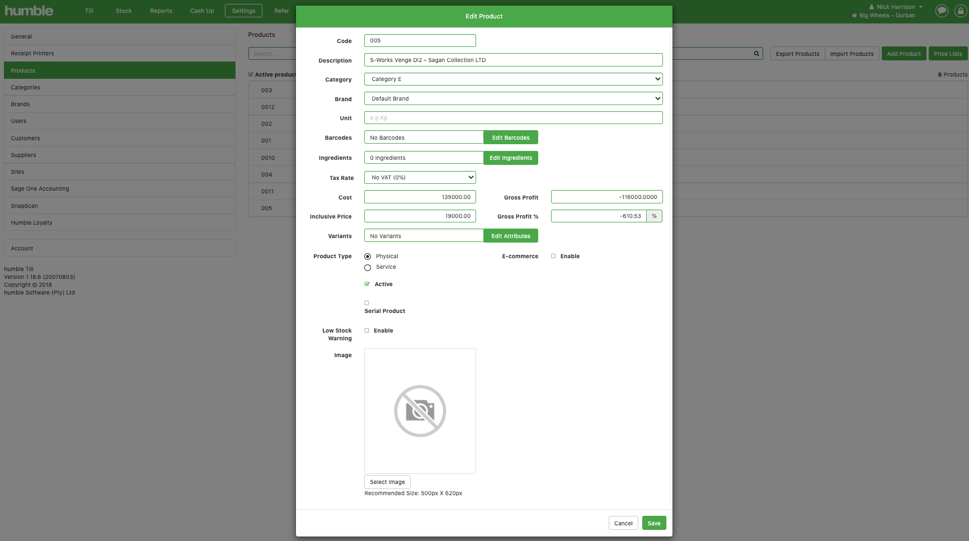
Task: Click the search magnifier icon in Products
Action: tap(756, 54)
